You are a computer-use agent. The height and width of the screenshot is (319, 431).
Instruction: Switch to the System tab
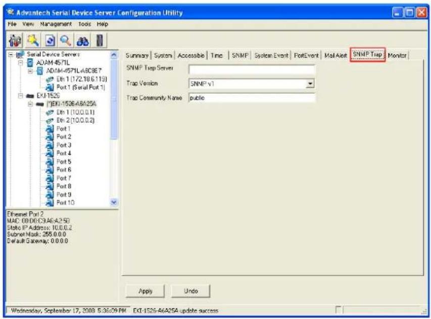click(x=163, y=56)
